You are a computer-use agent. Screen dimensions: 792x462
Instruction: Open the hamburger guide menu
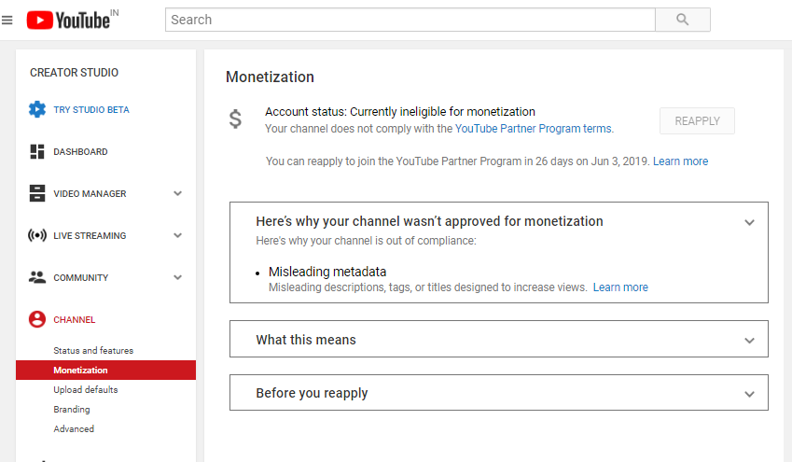click(7, 21)
